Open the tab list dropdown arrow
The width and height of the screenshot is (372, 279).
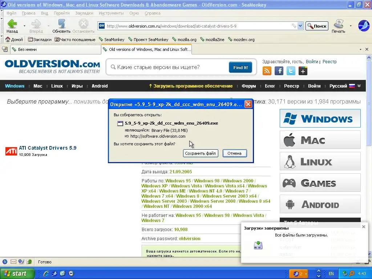[360, 49]
